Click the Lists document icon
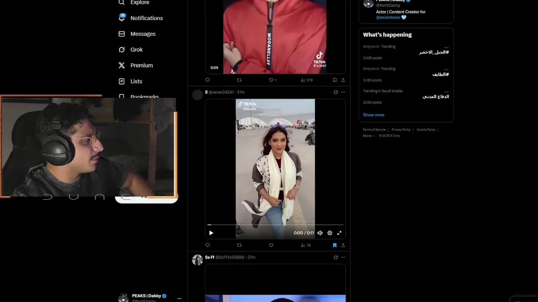The height and width of the screenshot is (302, 538). [121, 81]
